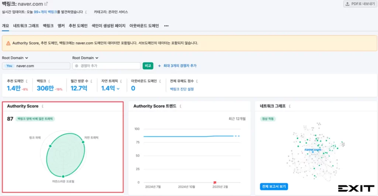Click the red flag marker on trend timeline
The image size is (378, 196).
click(x=215, y=182)
